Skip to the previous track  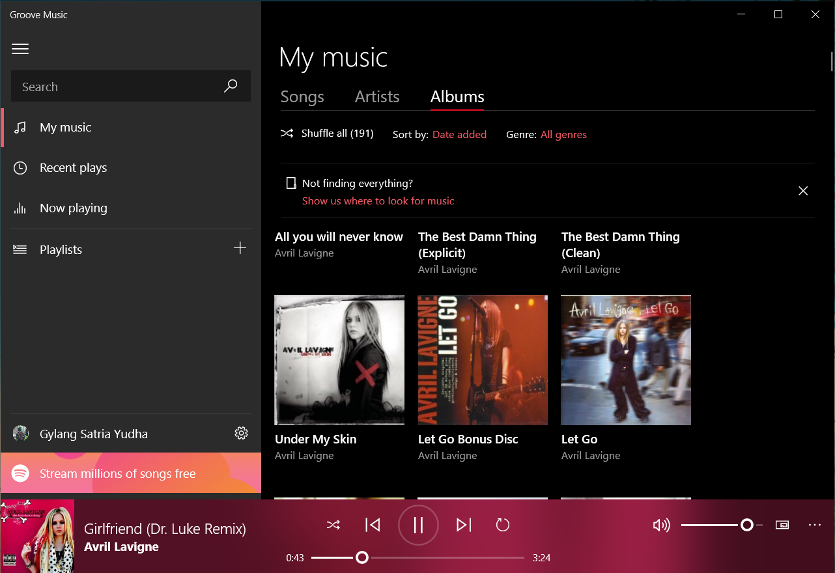[373, 525]
